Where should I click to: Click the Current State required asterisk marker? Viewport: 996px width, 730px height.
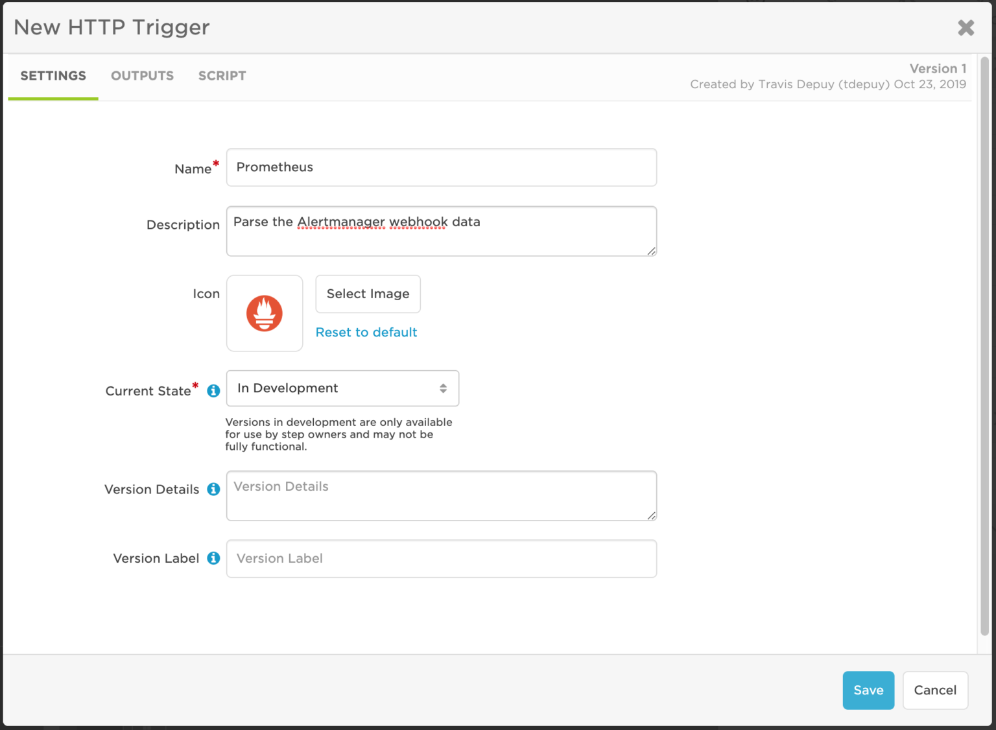[195, 386]
